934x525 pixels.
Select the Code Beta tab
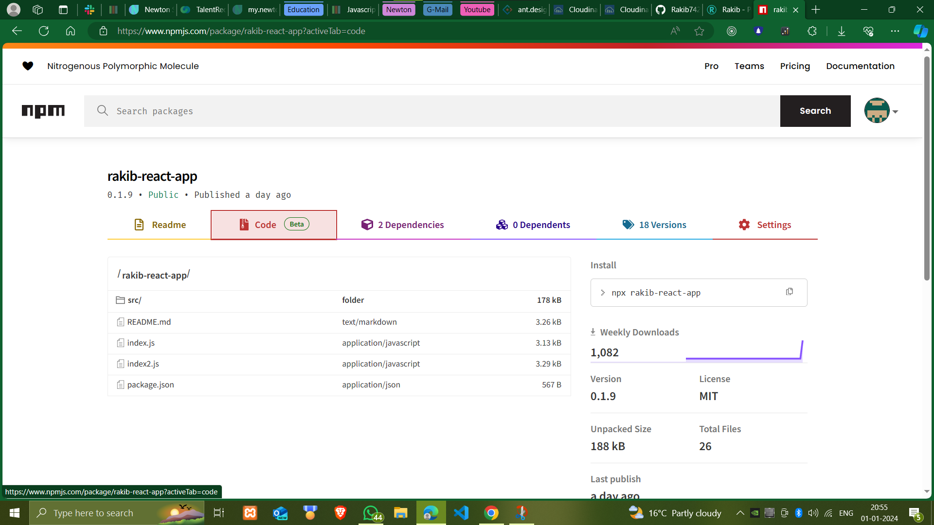click(274, 225)
